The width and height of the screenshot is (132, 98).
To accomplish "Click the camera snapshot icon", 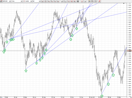I will click(96, 1).
